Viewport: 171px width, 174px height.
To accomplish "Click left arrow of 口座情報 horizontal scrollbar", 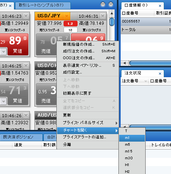I will click(x=124, y=63).
